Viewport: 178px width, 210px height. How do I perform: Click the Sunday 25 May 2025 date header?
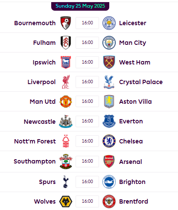pyautogui.click(x=80, y=6)
